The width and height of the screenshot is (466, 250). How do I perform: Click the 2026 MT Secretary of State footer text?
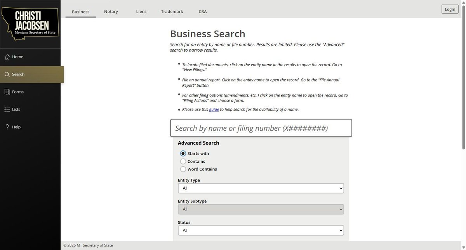88,245
